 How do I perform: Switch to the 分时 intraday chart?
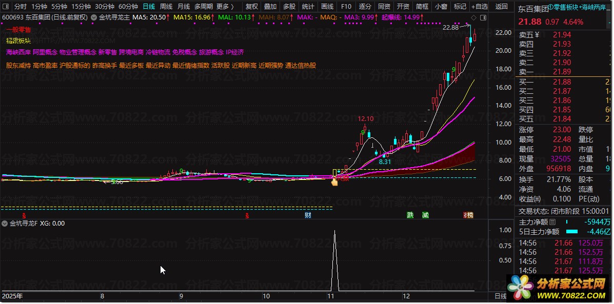point(21,6)
